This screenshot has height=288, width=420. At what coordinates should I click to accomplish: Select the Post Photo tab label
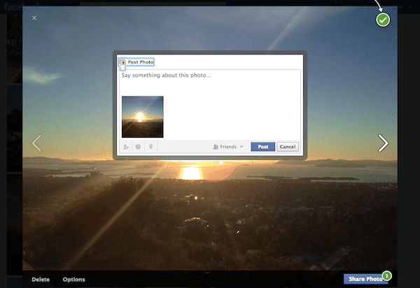141,62
